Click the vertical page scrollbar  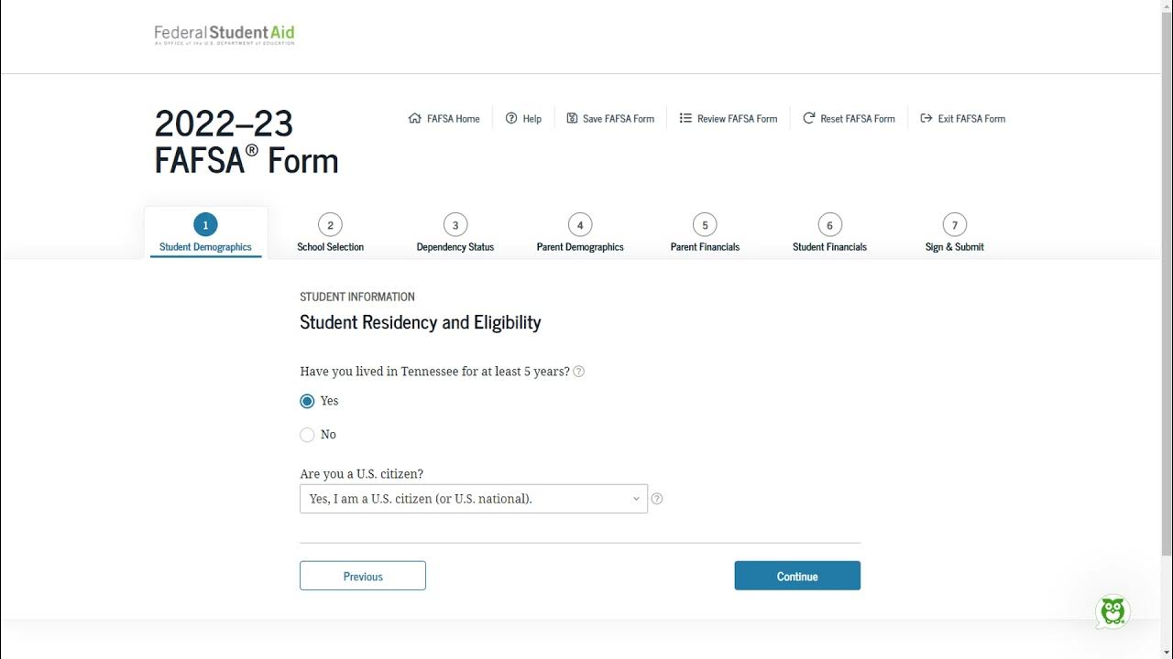pos(1166,275)
